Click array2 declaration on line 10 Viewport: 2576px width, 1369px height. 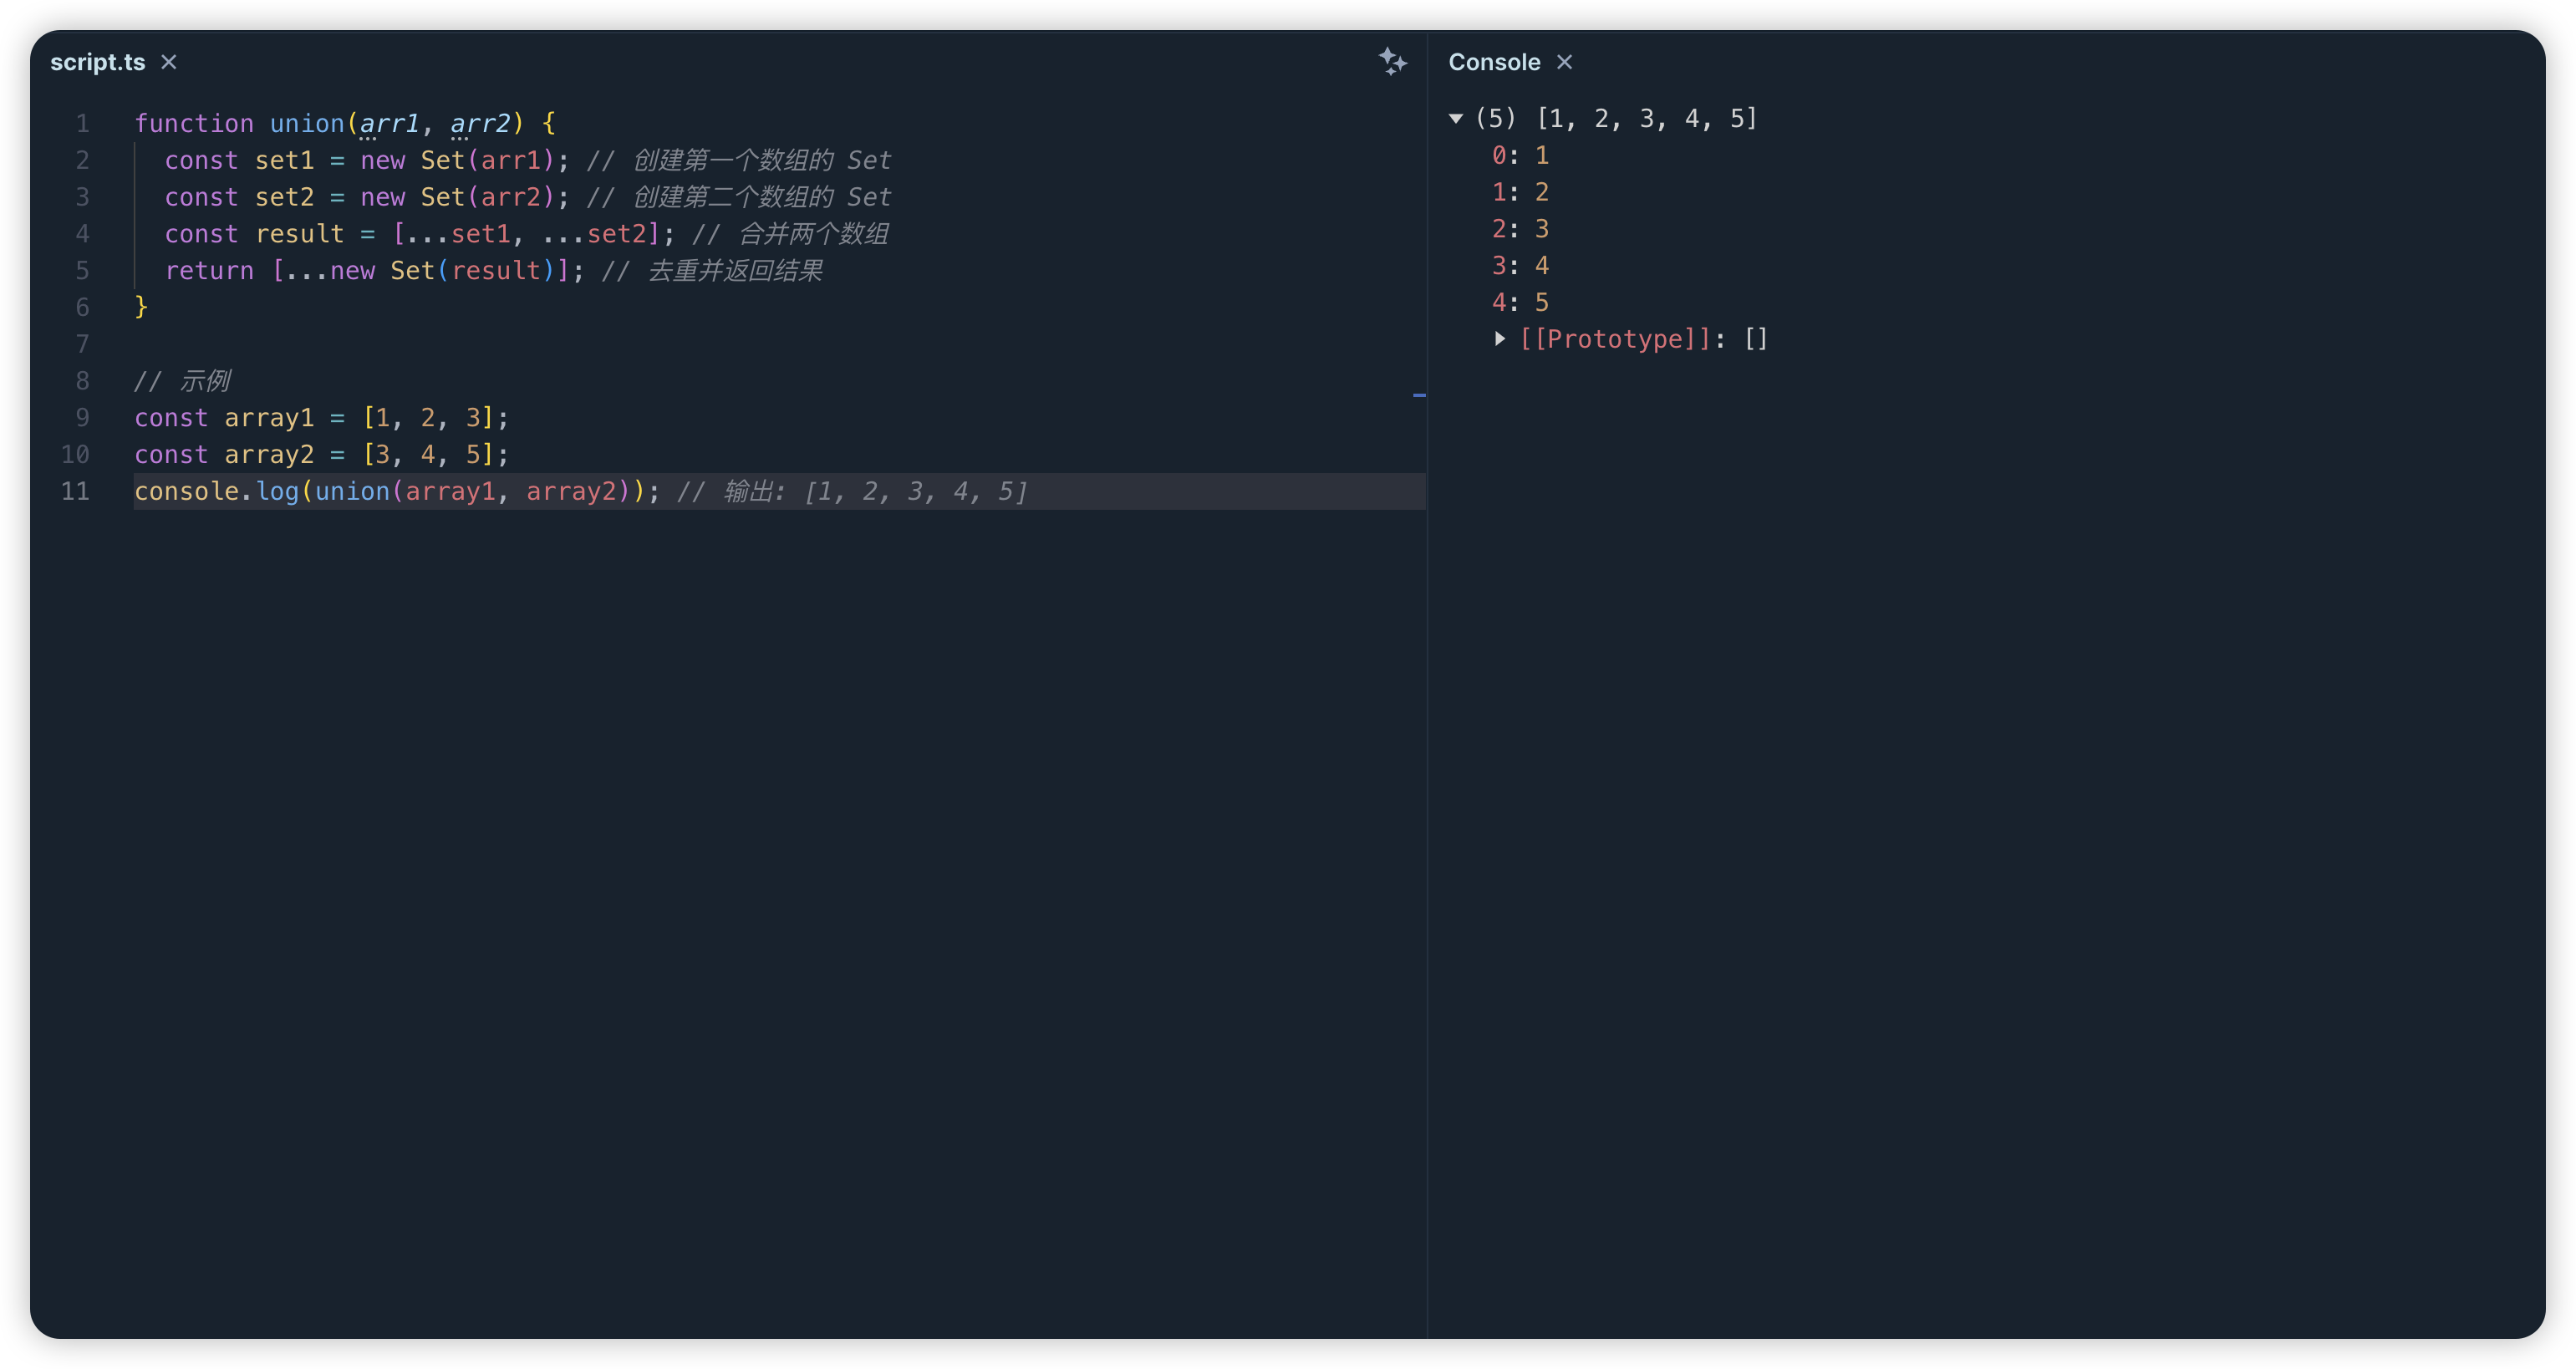point(269,454)
